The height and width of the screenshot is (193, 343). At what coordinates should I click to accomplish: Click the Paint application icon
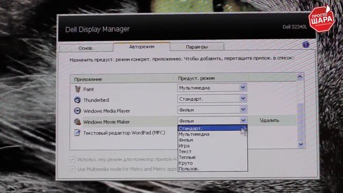coord(77,89)
